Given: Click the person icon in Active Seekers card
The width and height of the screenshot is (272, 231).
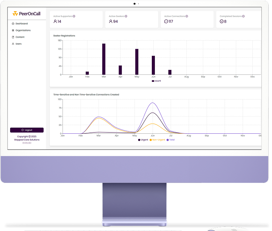Looking at the screenshot, I should (x=111, y=21).
